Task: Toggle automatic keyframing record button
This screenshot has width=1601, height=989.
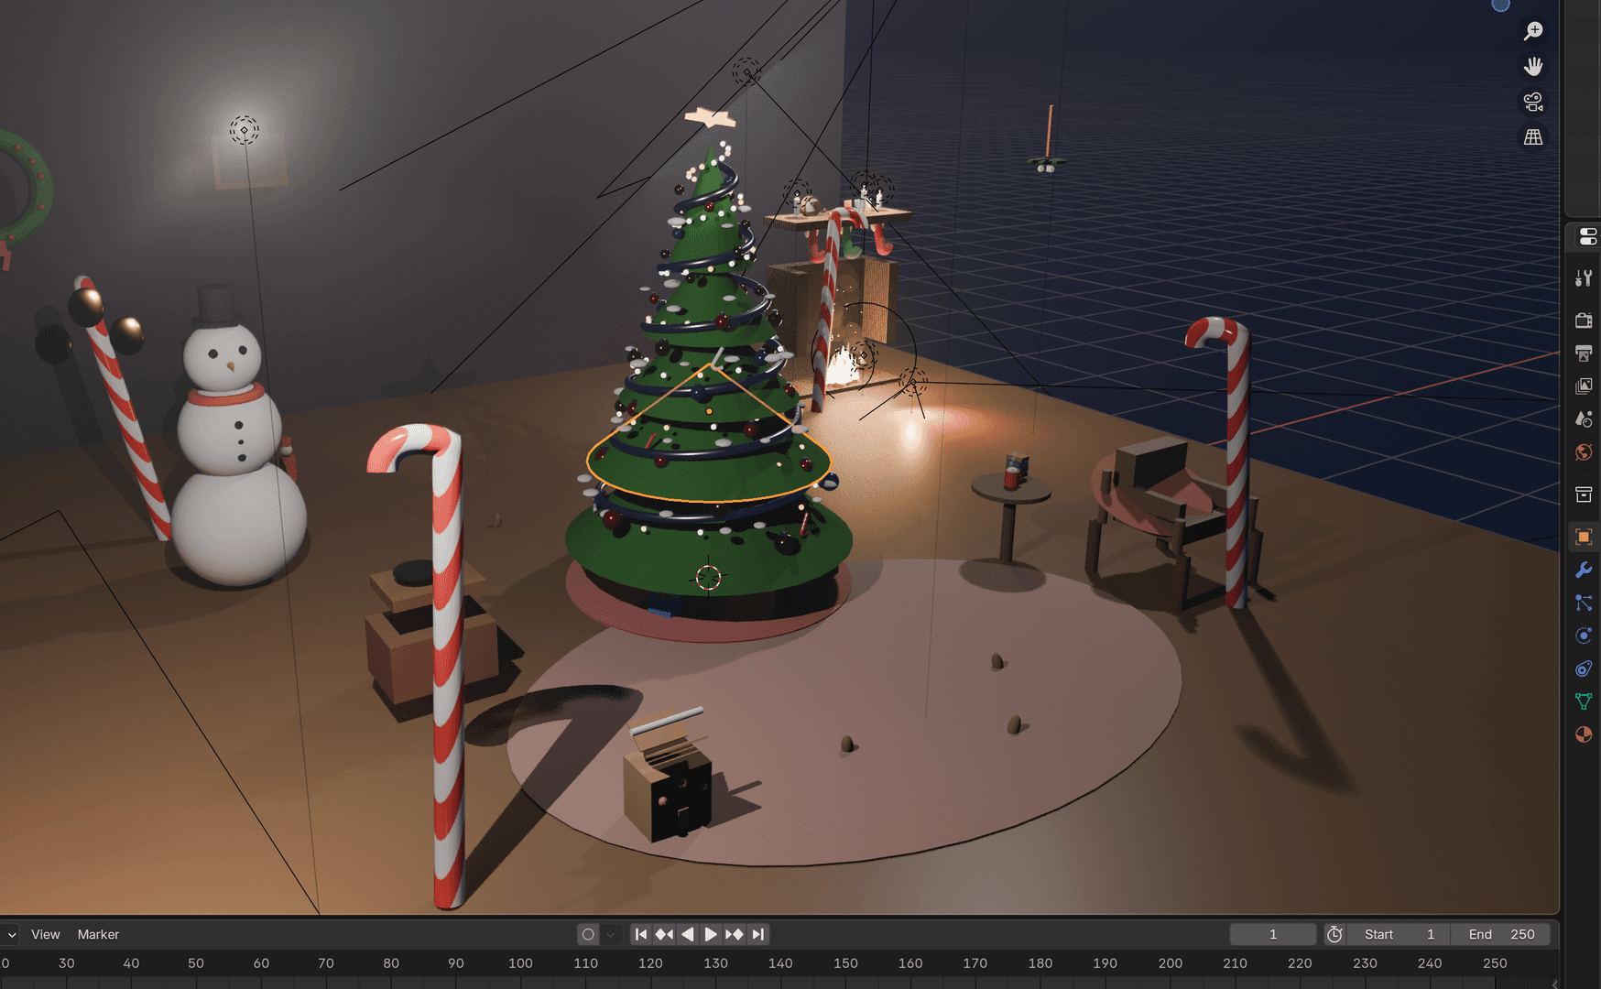Action: click(588, 934)
